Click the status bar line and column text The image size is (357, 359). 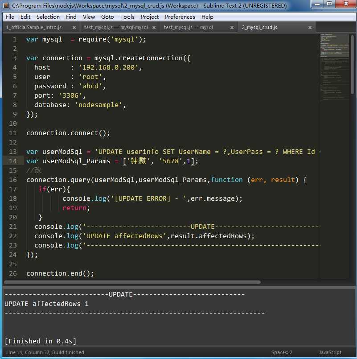45,352
